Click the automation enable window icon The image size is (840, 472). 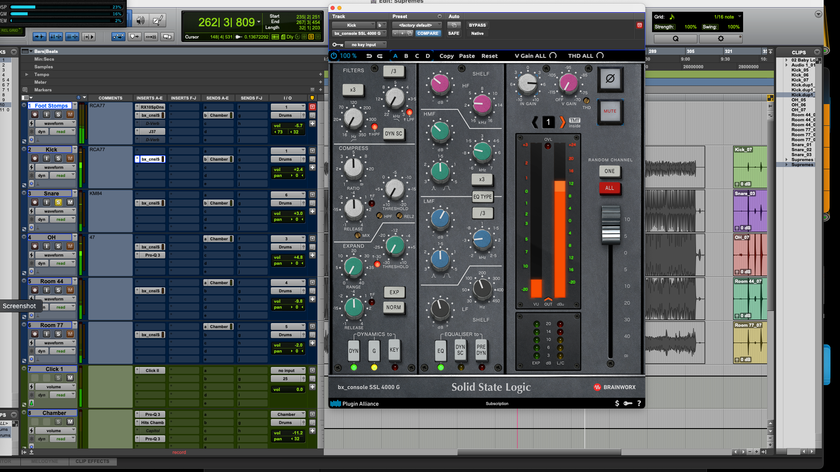(x=454, y=25)
